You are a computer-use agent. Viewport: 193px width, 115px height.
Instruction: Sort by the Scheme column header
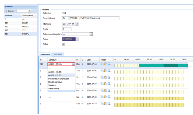13,15
